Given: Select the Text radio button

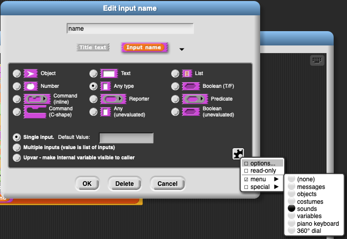Looking at the screenshot, I should pyautogui.click(x=93, y=74).
